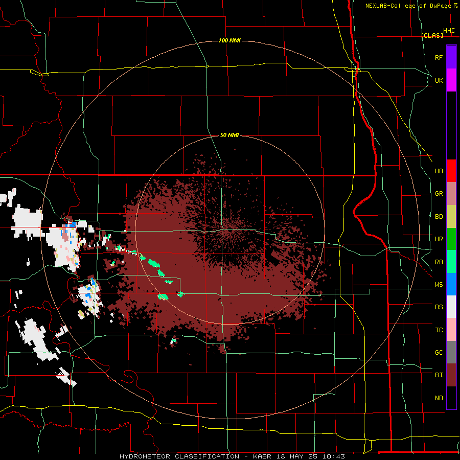The width and height of the screenshot is (460, 460).
Task: Select the BI biological legend swatch
Action: click(451, 375)
